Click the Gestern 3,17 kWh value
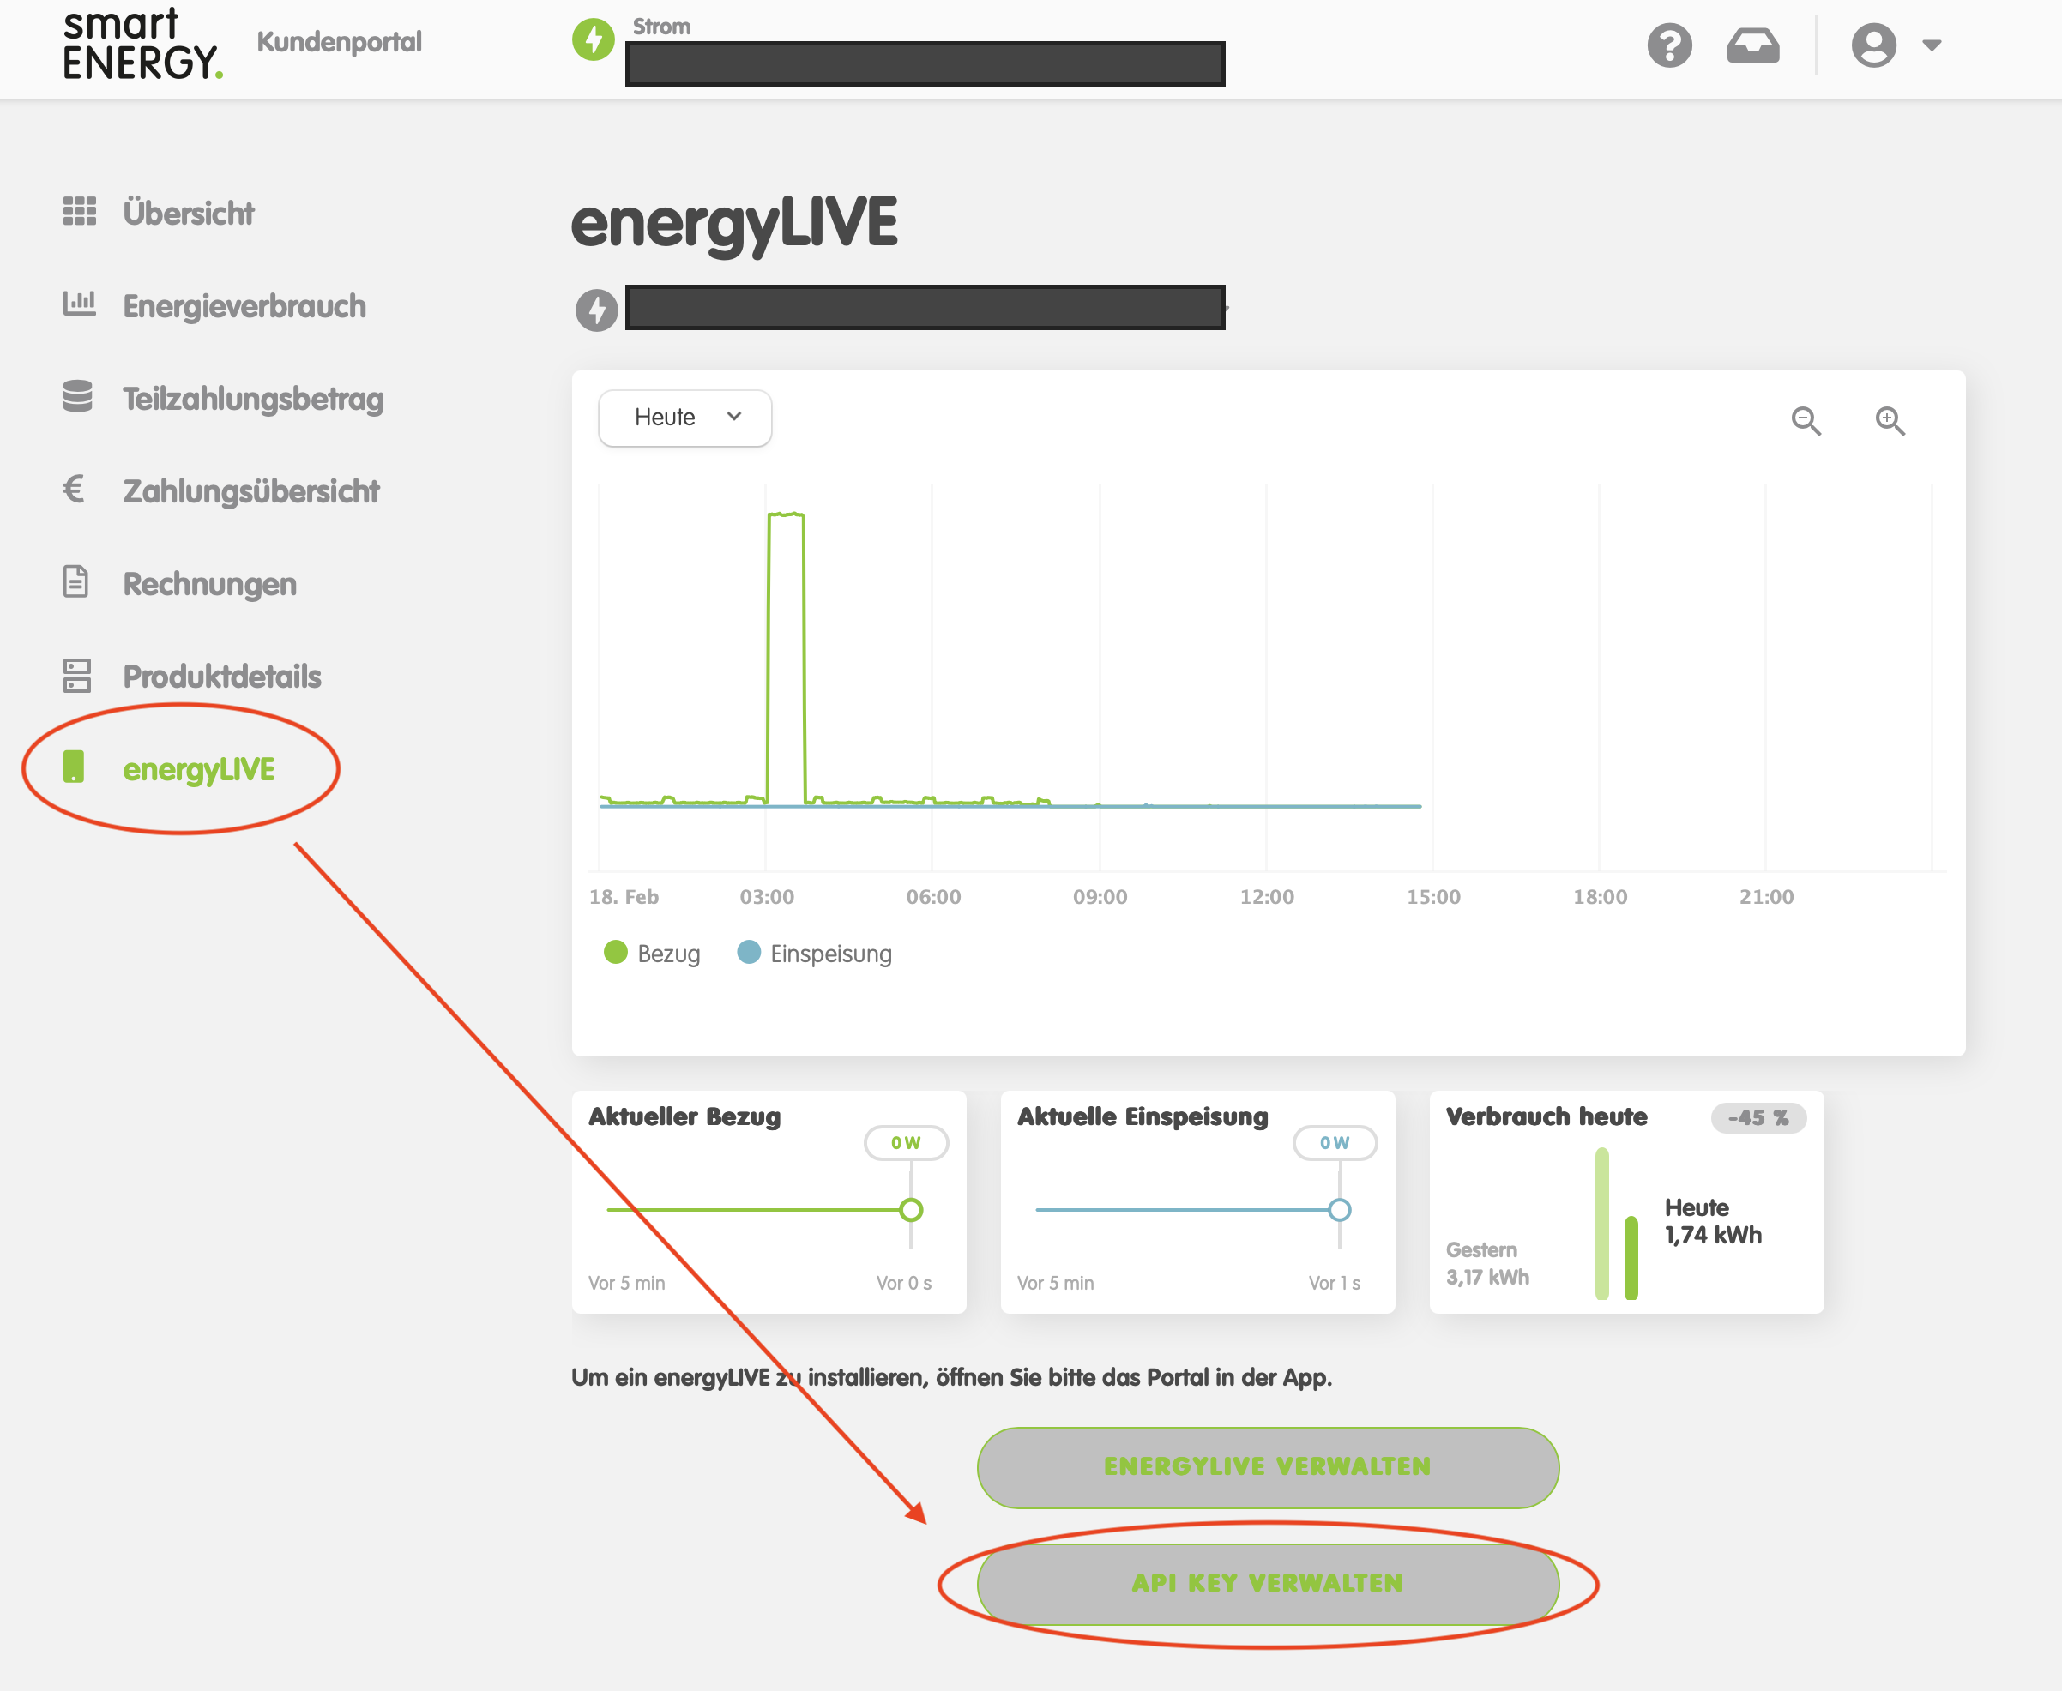Viewport: 2062px width, 1691px height. click(1487, 1263)
